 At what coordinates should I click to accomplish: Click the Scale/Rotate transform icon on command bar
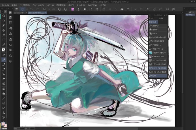(x=128, y=9)
